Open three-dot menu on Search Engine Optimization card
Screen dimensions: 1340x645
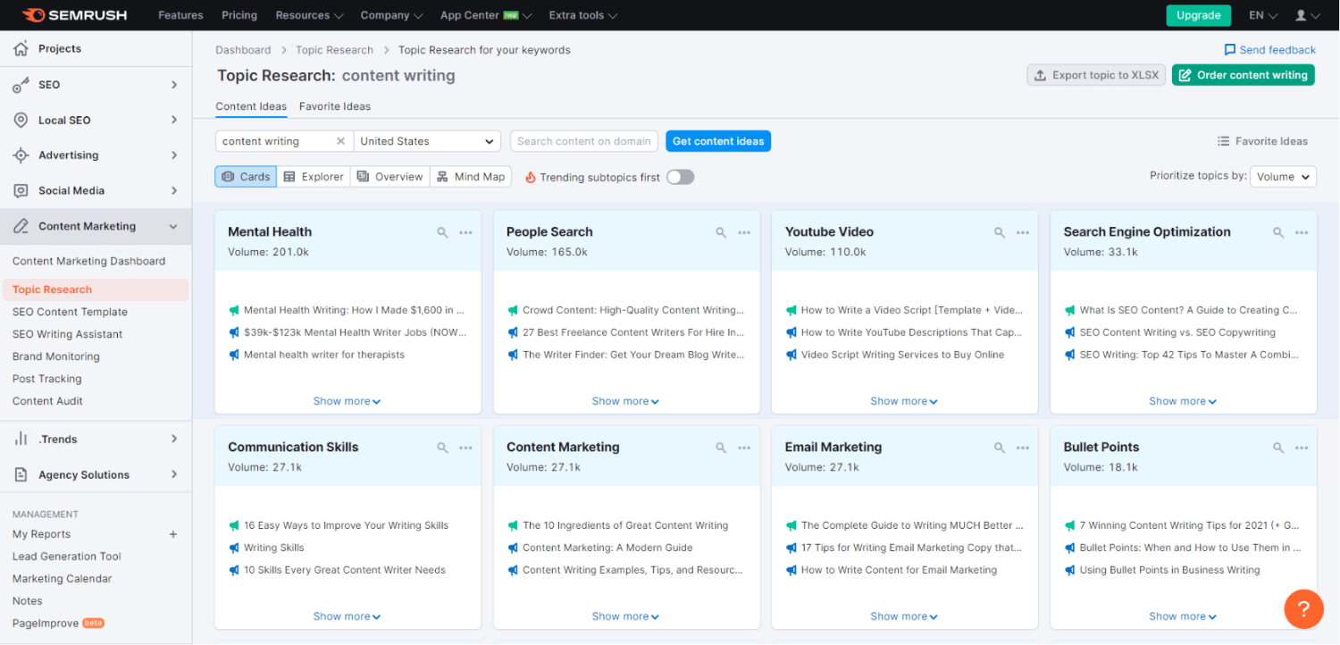tap(1302, 232)
